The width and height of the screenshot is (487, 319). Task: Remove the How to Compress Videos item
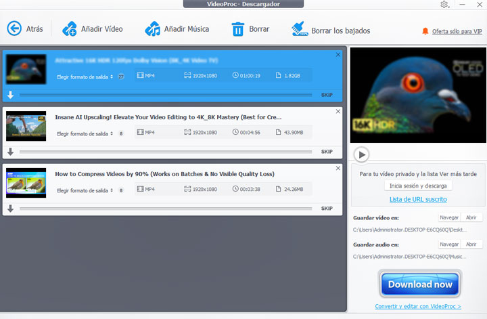point(338,168)
